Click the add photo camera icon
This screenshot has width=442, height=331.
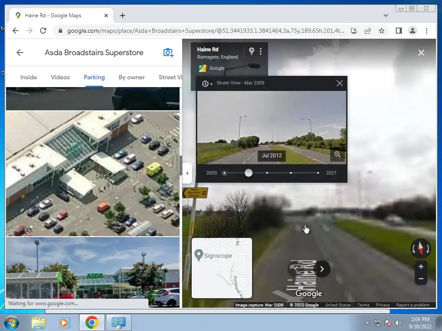click(x=168, y=53)
